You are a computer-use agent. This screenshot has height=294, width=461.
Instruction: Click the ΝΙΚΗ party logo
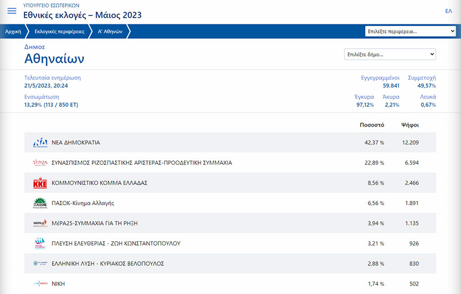tap(40, 284)
